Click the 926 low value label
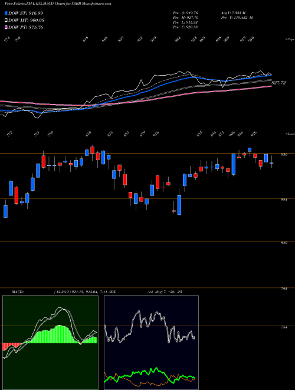 (x=254, y=134)
